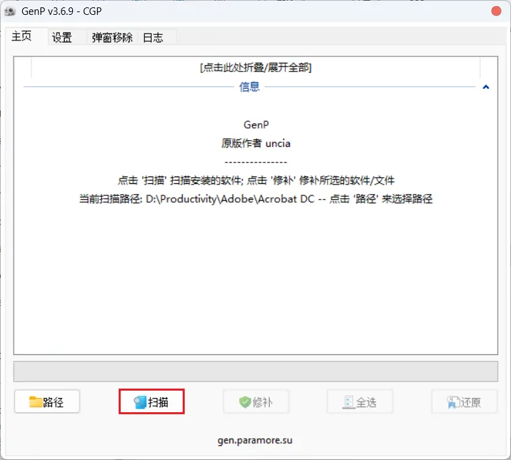The image size is (511, 460).
Task: Click the 修补 patch button
Action: 255,401
